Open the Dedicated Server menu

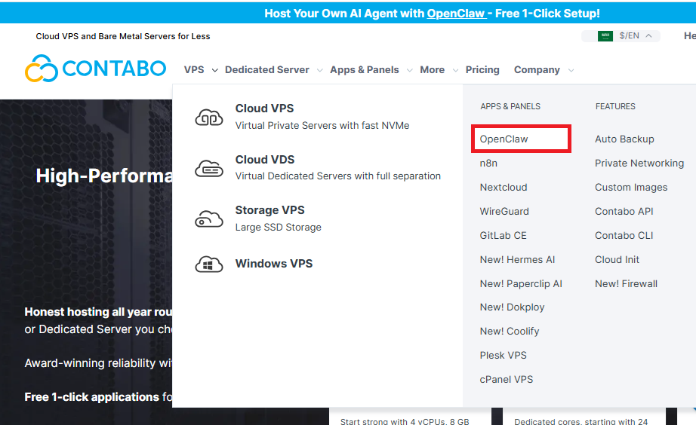point(266,70)
